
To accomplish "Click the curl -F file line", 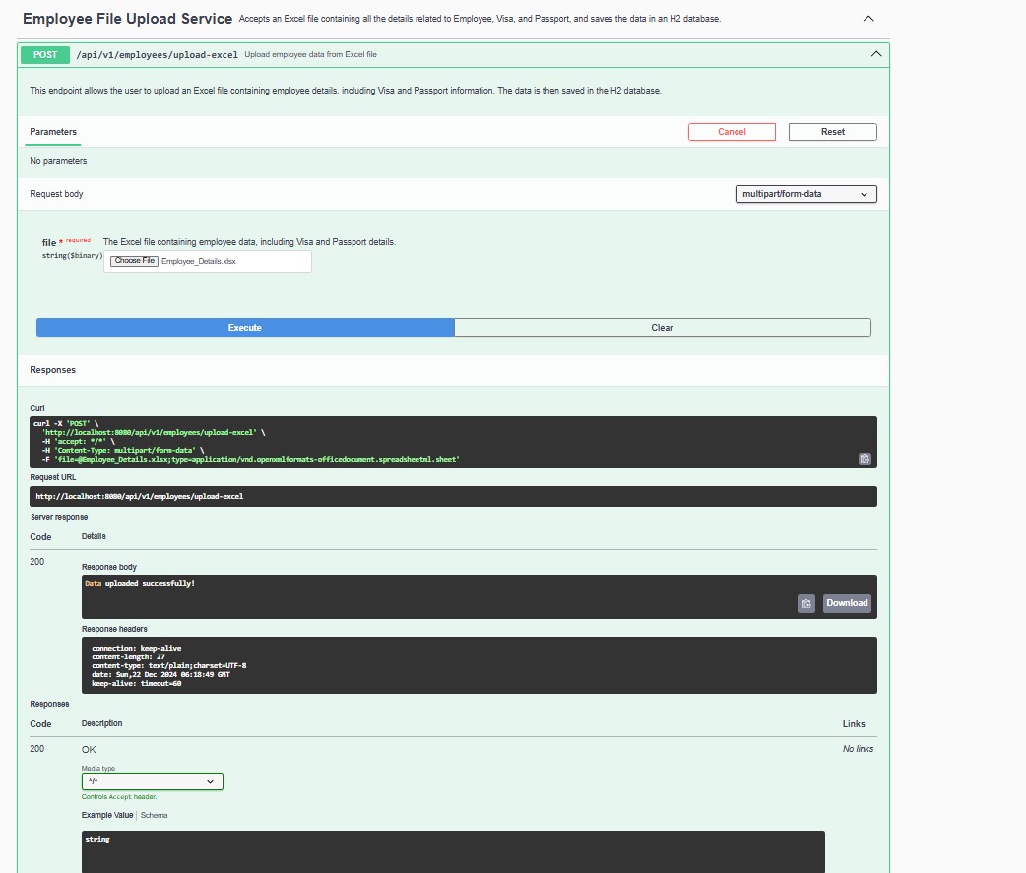I will (251, 459).
